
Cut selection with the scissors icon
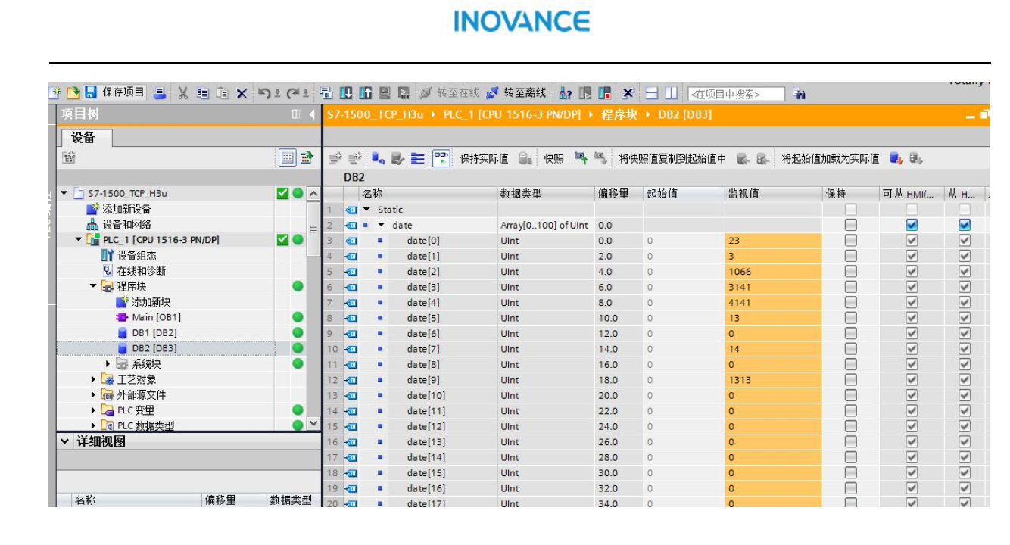click(182, 93)
